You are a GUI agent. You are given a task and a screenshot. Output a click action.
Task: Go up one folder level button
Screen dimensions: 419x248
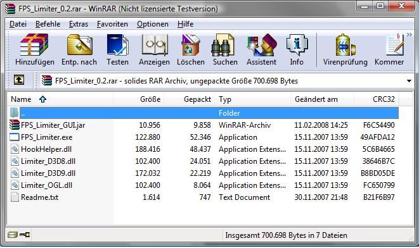coord(19,80)
